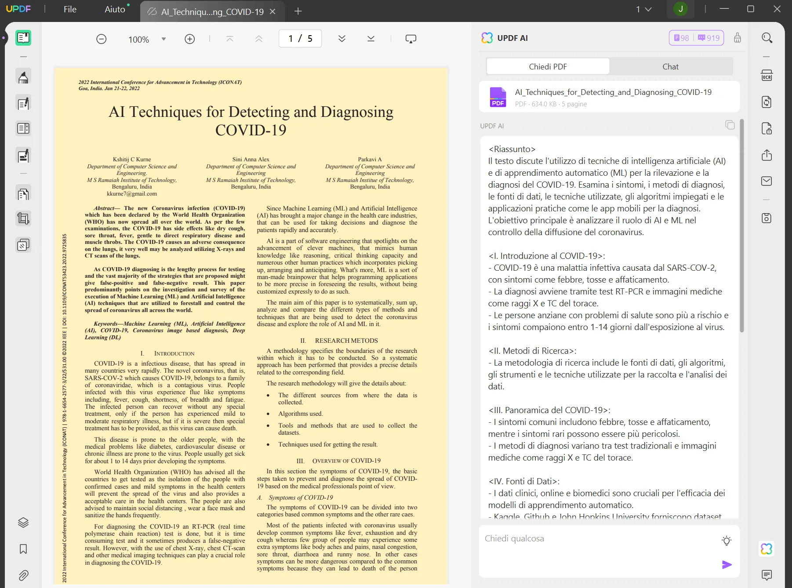The height and width of the screenshot is (588, 792).
Task: Open the Attachments paperclip panel
Action: tap(23, 575)
